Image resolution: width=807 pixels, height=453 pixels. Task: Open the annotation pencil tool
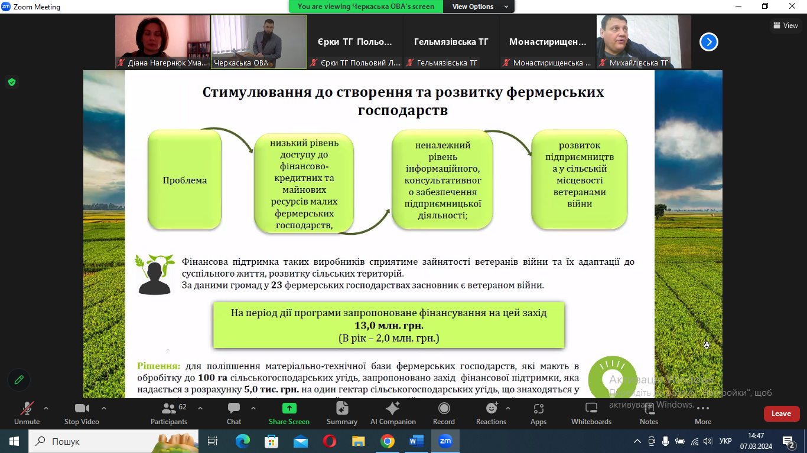click(19, 380)
